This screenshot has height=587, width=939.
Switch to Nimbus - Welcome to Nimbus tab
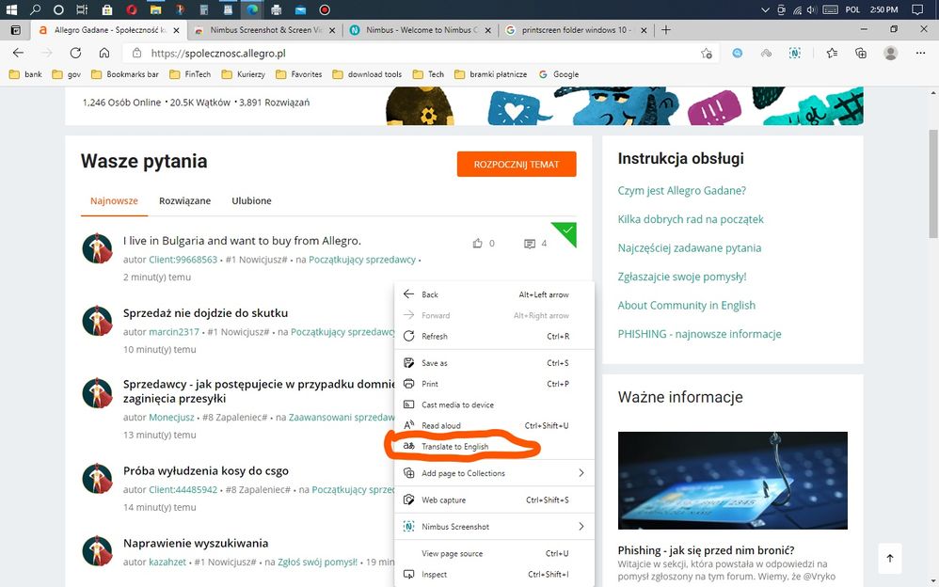421,30
